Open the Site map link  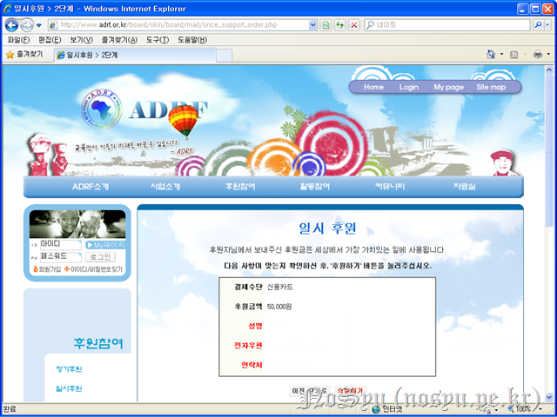point(491,87)
